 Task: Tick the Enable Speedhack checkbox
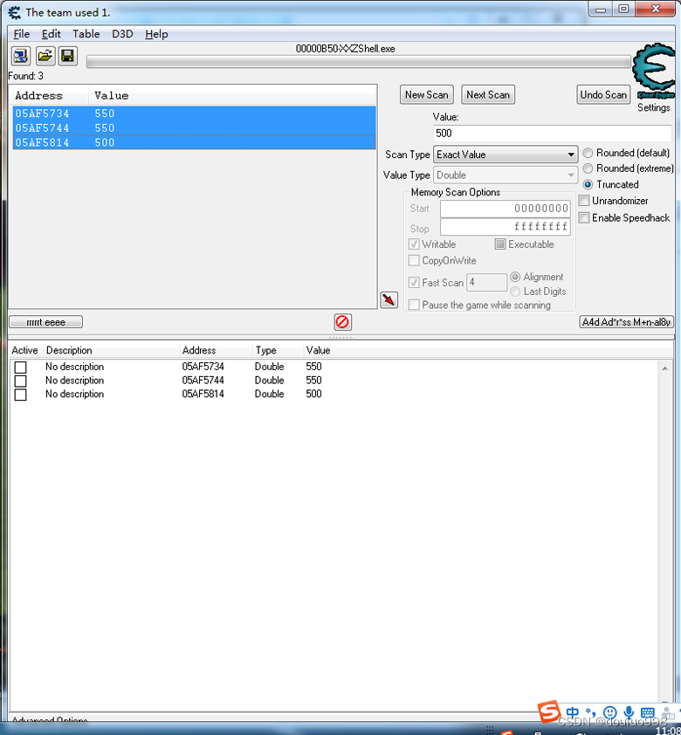584,217
